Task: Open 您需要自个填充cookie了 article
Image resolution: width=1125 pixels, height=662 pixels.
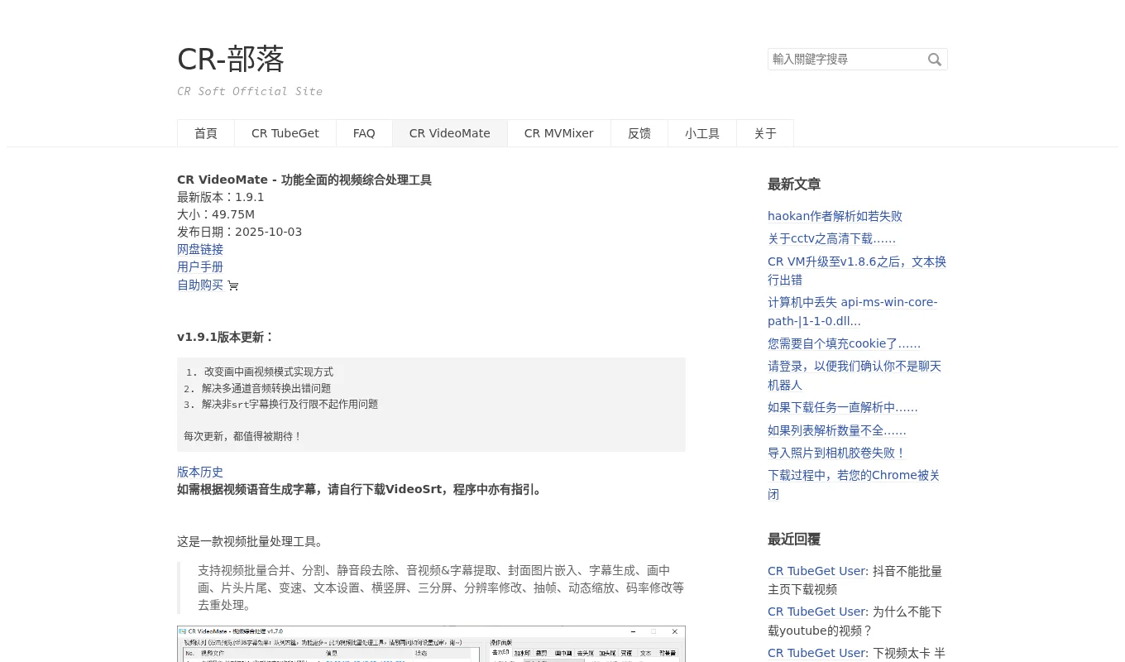Action: point(844,343)
